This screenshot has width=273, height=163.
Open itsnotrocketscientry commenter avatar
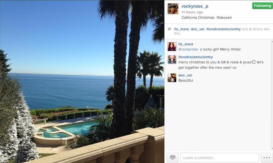coord(172,59)
